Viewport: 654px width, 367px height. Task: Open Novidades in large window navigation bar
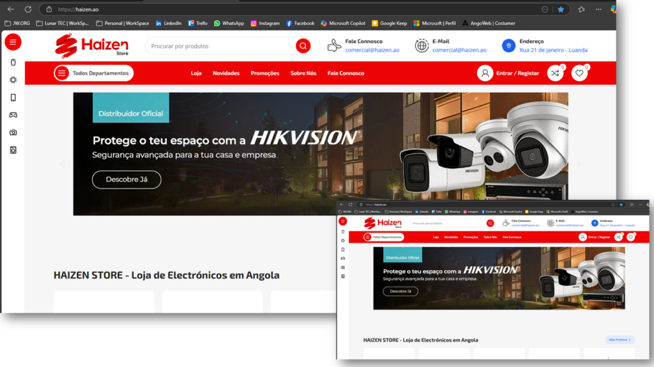(x=226, y=73)
